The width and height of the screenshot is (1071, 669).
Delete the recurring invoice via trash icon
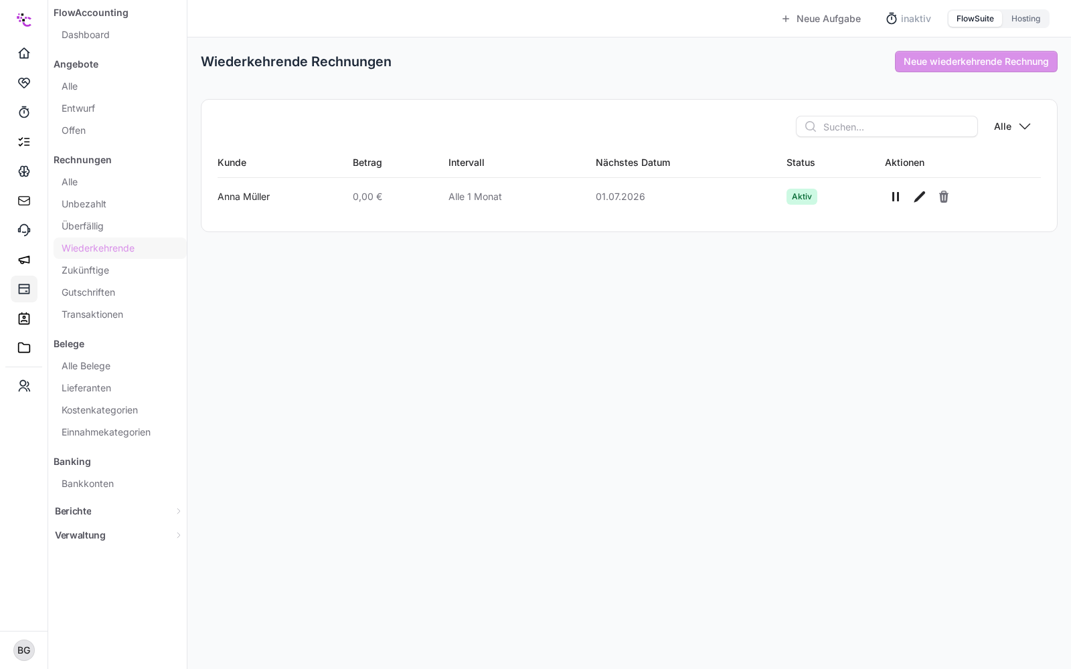944,197
